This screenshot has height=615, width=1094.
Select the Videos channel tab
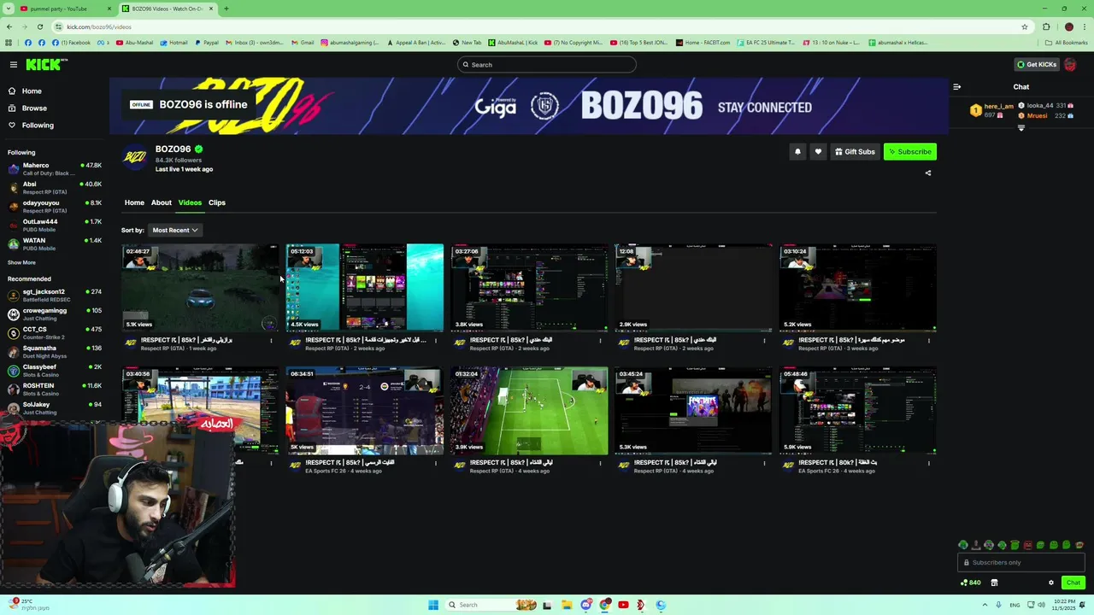[190, 202]
